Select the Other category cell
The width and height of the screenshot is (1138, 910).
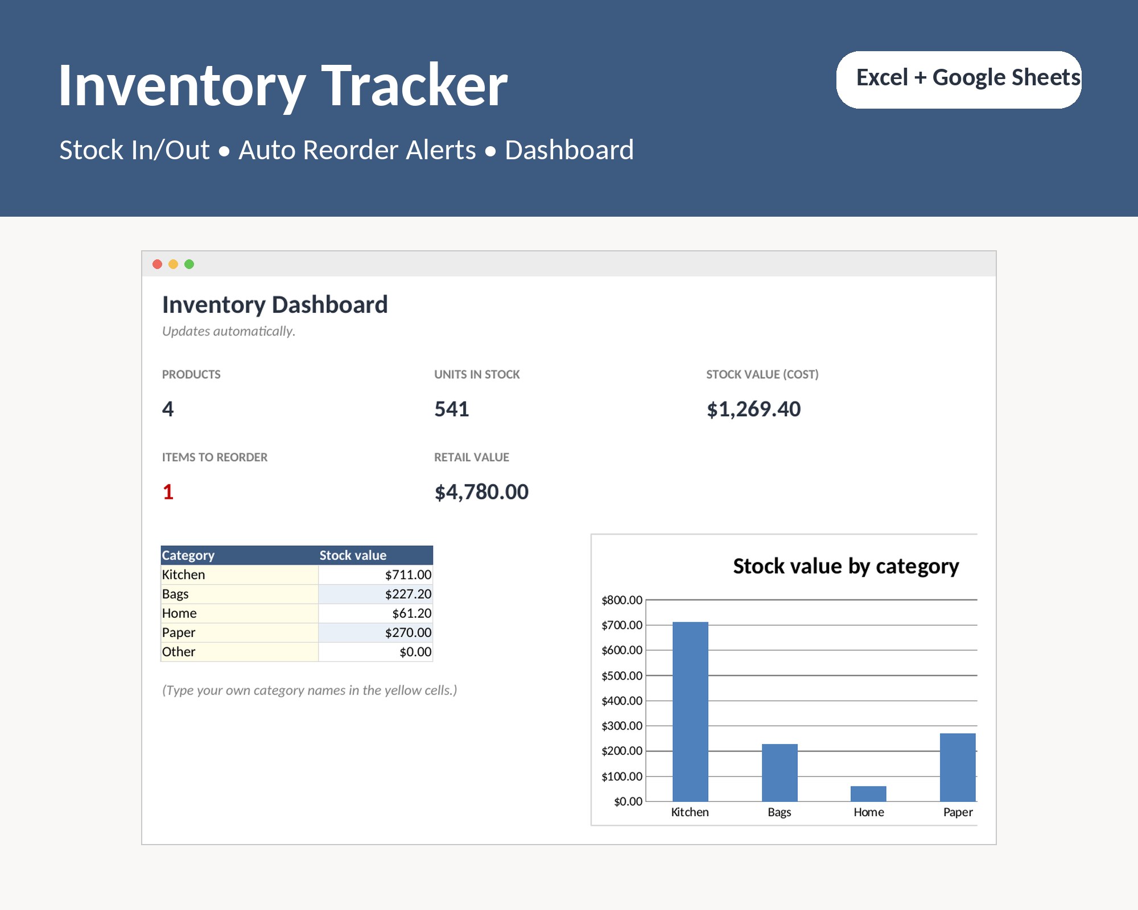[240, 652]
